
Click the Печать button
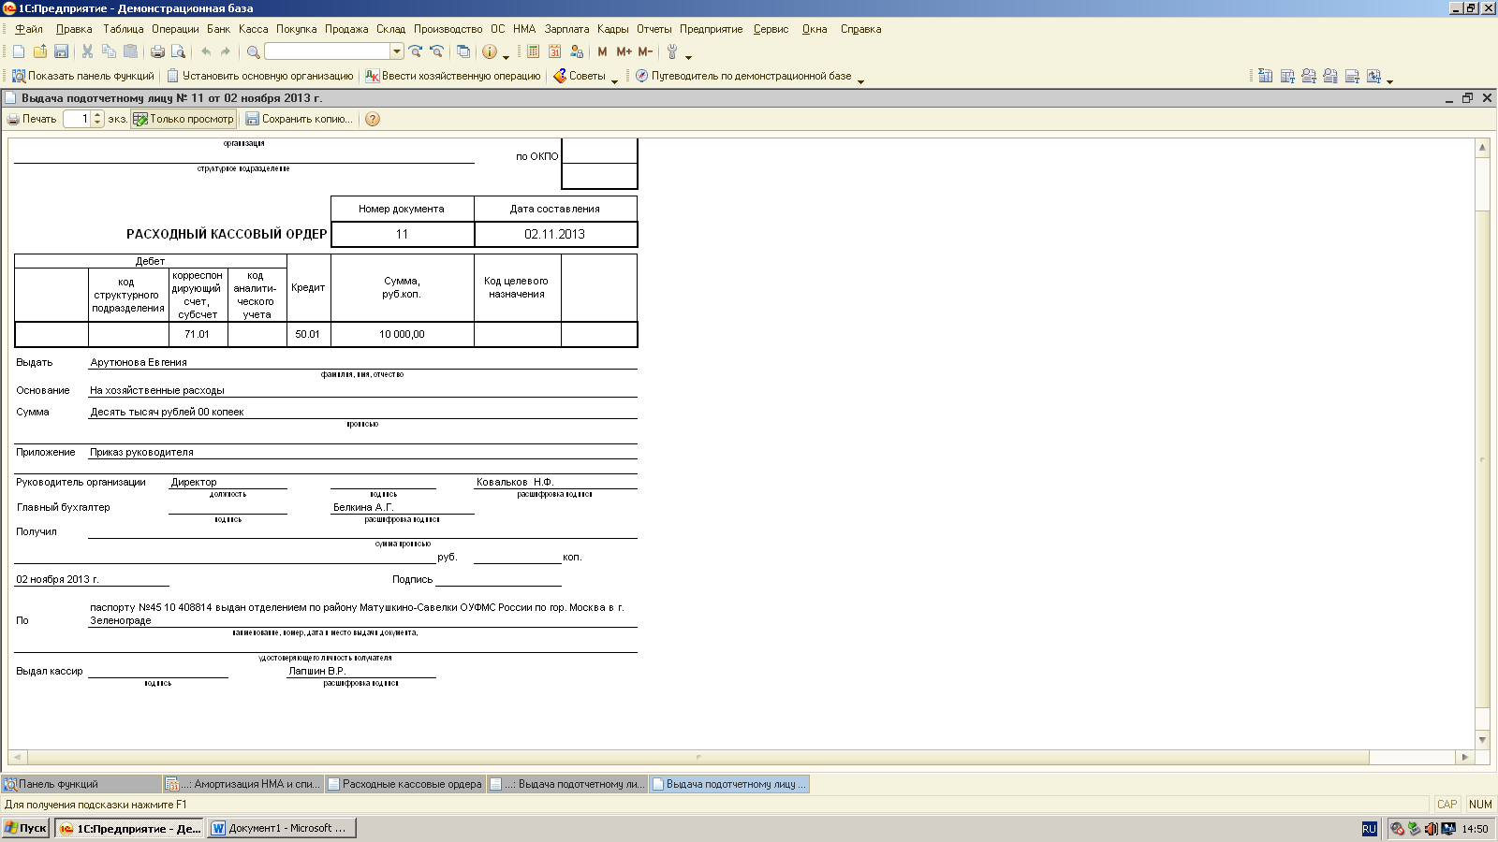(x=32, y=119)
